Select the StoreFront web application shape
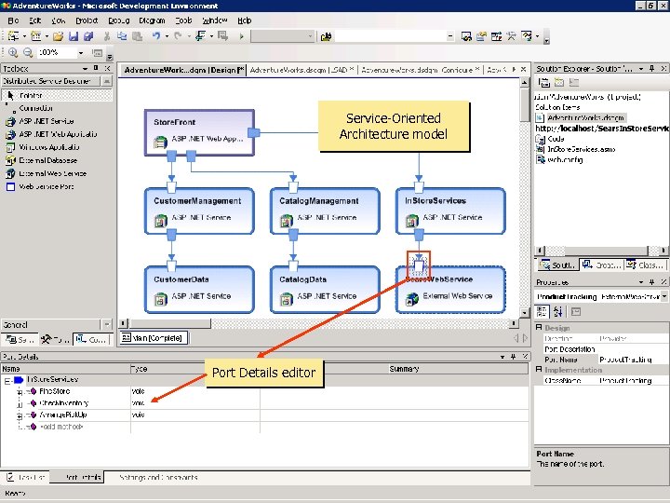 click(x=198, y=131)
